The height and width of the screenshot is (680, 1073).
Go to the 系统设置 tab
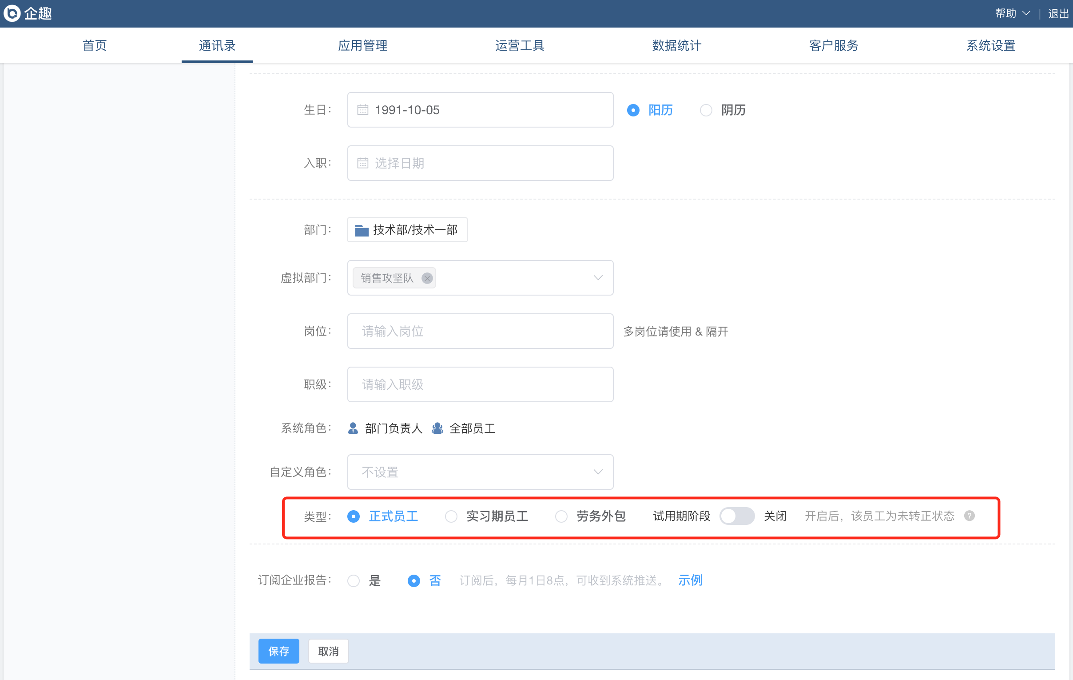[990, 45]
